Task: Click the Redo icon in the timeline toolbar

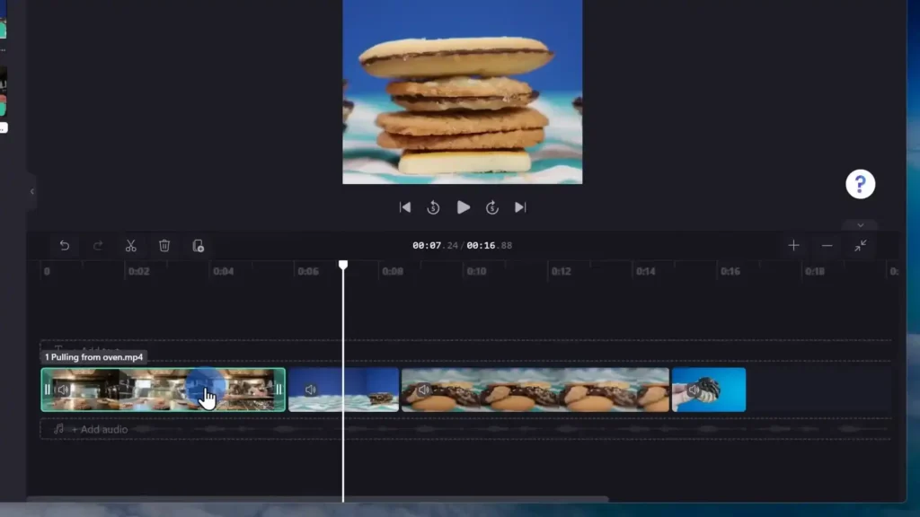Action: 97,246
